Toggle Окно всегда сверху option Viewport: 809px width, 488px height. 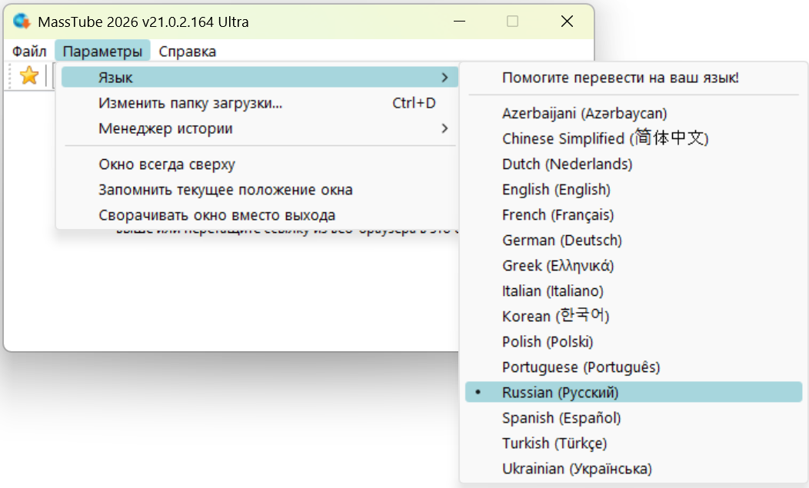(259, 164)
